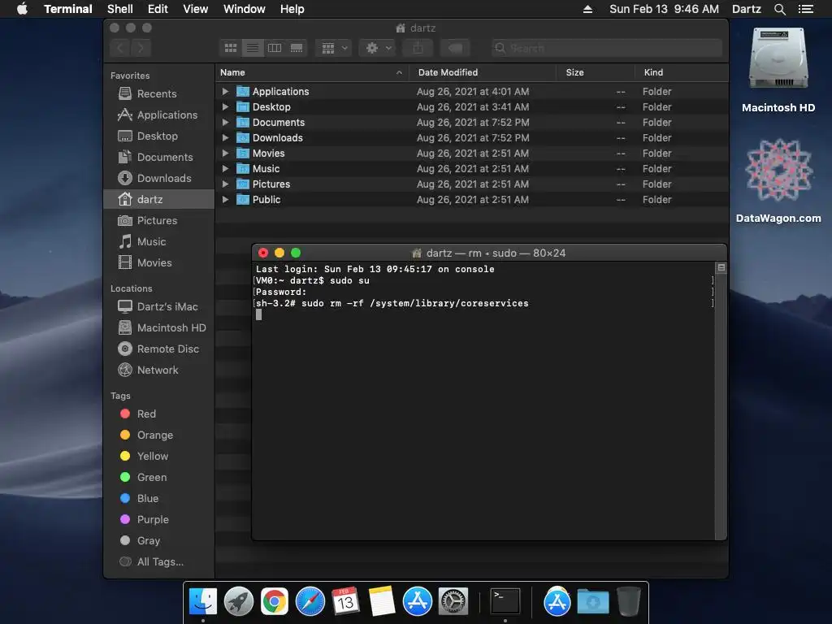The image size is (832, 624).
Task: Expand the Desktop folder row
Action: (x=225, y=106)
